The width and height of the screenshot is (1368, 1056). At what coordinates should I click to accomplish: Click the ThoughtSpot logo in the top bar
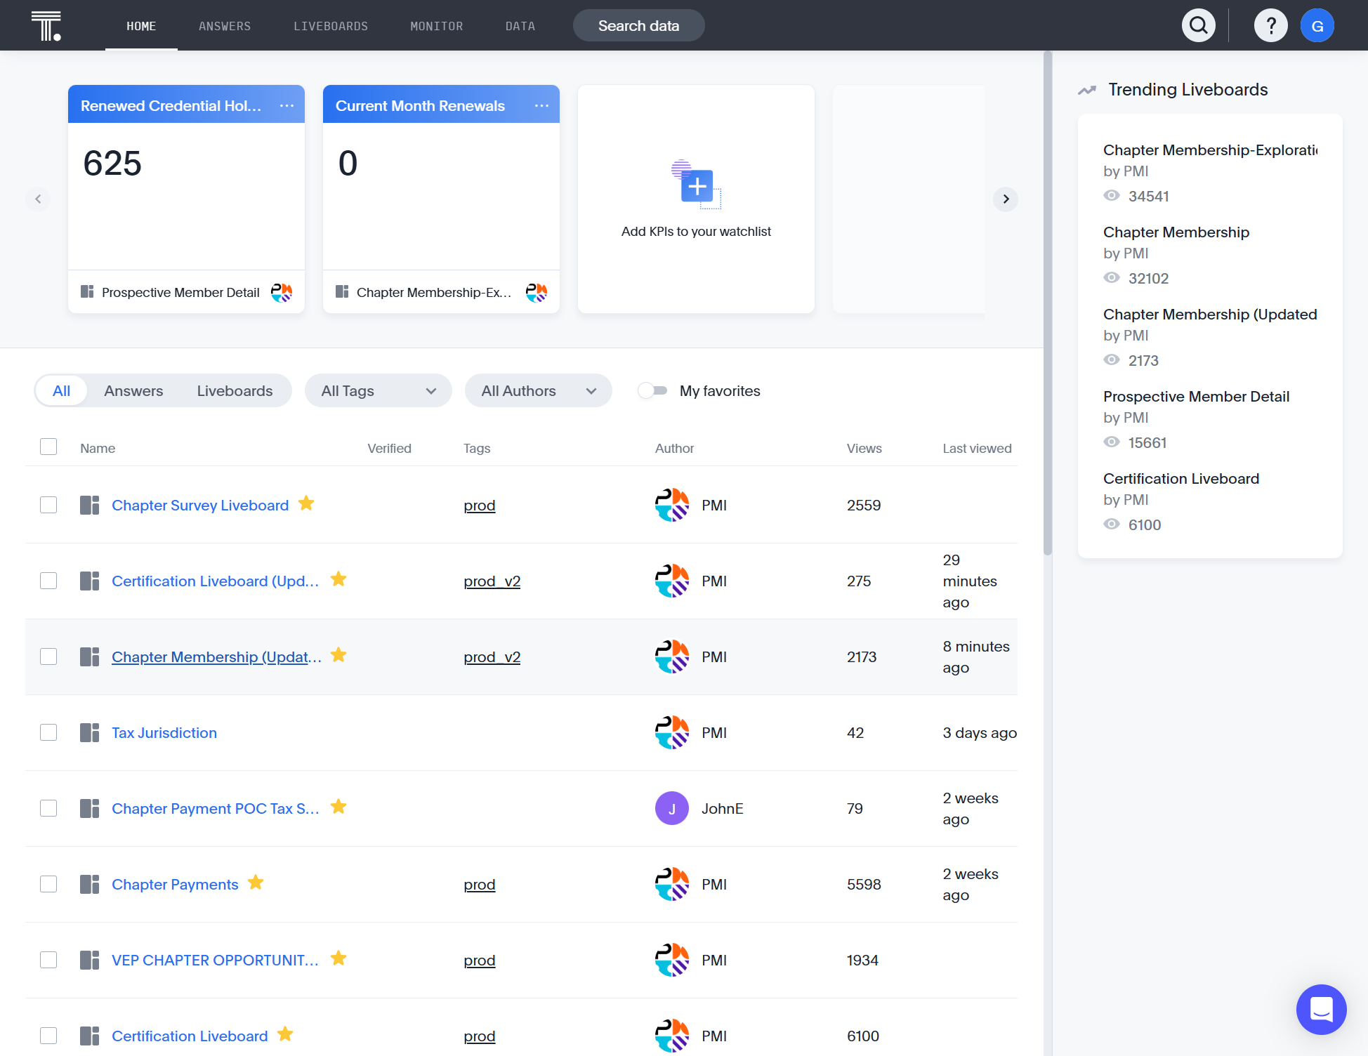point(46,26)
